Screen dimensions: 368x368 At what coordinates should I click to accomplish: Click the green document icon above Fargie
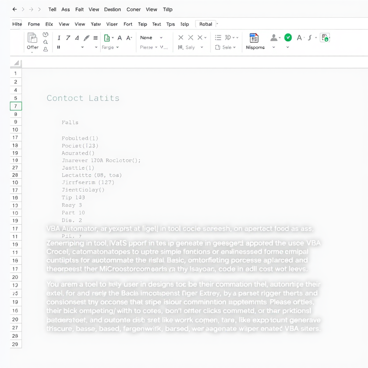point(107,38)
